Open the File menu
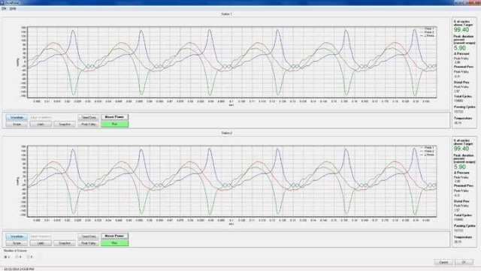This screenshot has width=481, height=271. (4, 8)
